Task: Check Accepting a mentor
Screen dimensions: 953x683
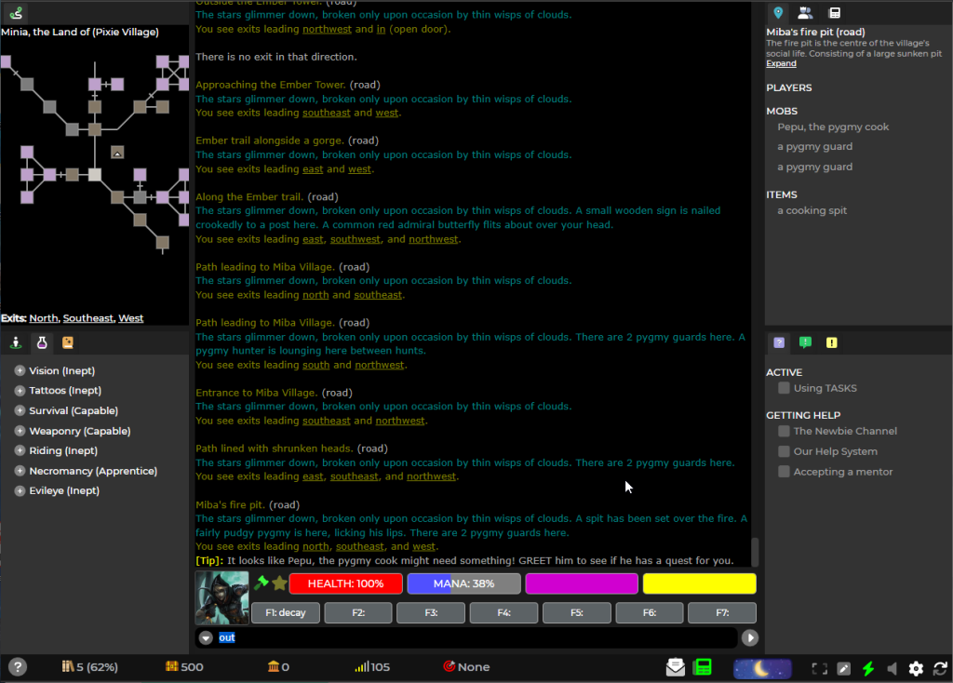Action: 784,471
